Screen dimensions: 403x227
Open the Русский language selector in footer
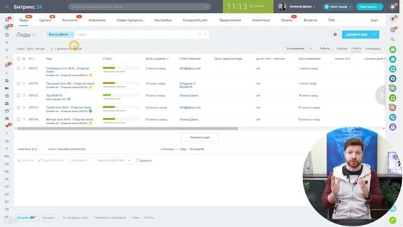pyautogui.click(x=49, y=218)
